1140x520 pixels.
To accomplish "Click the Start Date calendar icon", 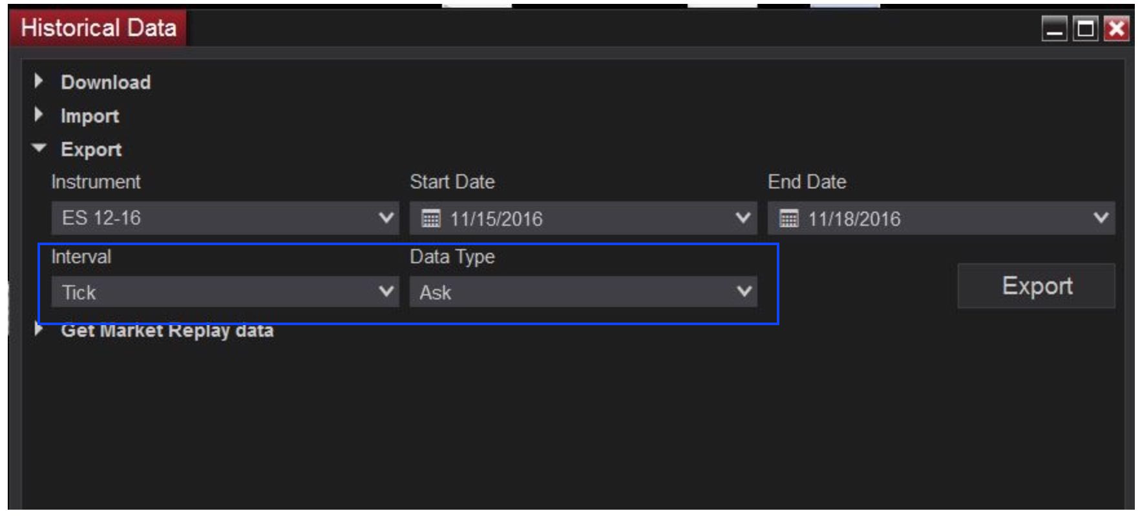I will click(x=430, y=219).
